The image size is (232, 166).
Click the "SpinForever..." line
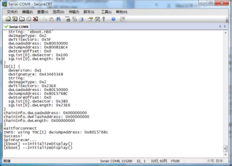tap(20, 140)
